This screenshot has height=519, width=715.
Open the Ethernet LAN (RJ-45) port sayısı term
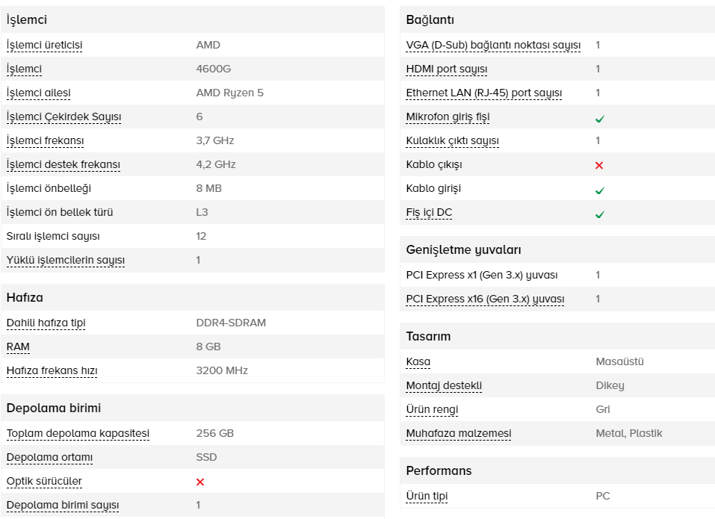click(x=484, y=93)
